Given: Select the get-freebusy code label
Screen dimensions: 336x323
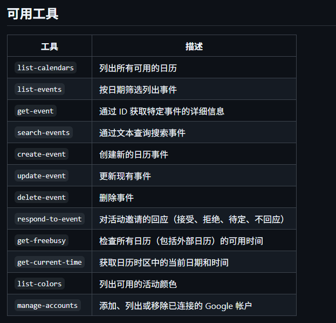Looking at the screenshot, I should [x=42, y=240].
